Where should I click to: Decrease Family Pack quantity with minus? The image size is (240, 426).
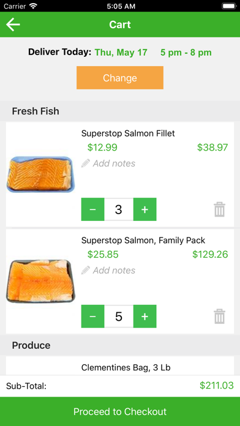coord(92,316)
